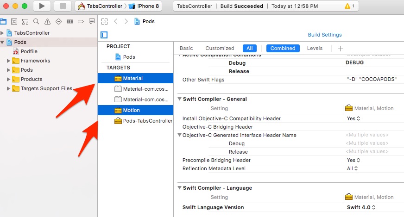Image resolution: width=404 pixels, height=217 pixels.
Task: Go back with the left chevron
Action: [116, 21]
